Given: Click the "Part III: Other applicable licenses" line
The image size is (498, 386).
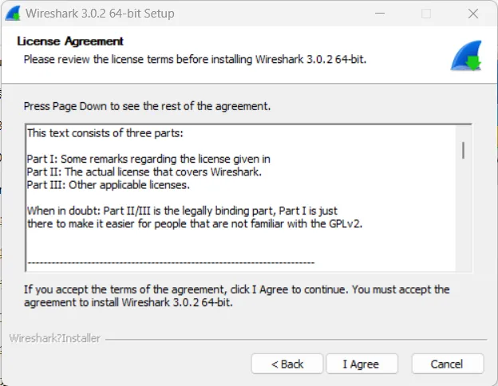Looking at the screenshot, I should [x=108, y=184].
